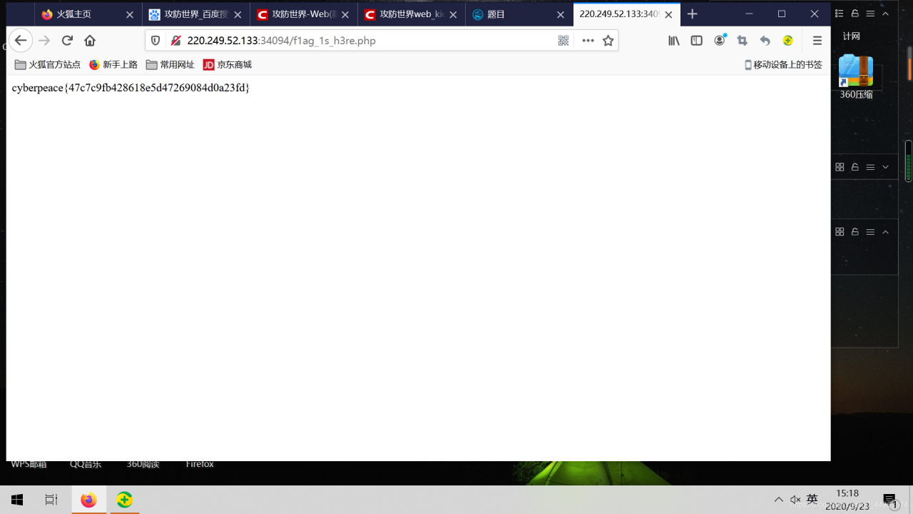Screen dimensions: 913x514
Task: Close the 攻防世界-Web tab
Action: [x=345, y=14]
